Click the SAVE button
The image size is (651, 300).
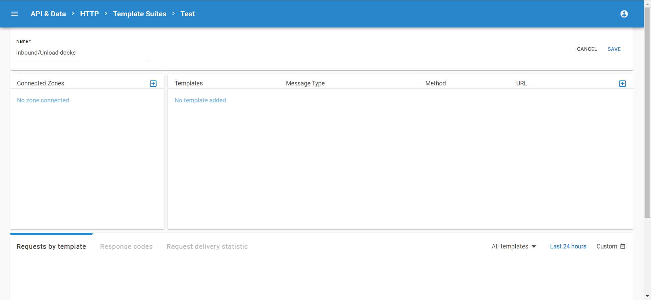(x=614, y=49)
